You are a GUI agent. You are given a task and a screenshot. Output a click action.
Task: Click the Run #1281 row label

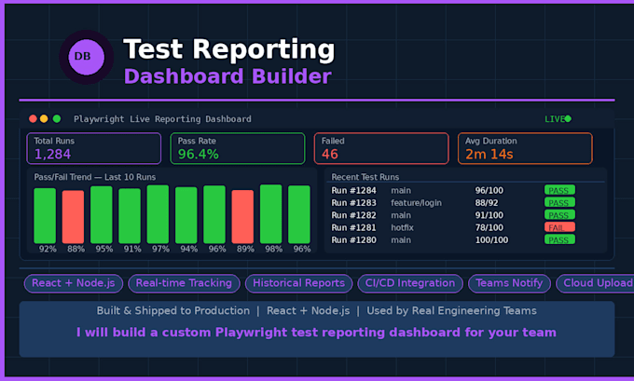353,228
